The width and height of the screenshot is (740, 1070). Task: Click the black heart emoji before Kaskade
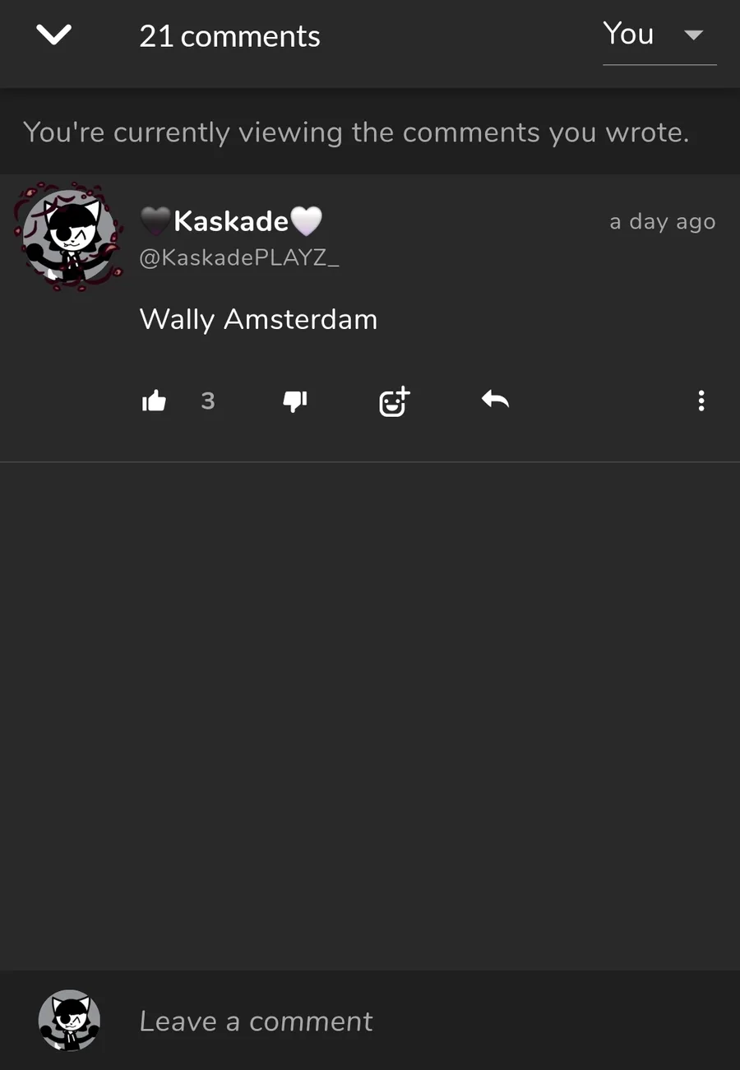tap(155, 220)
